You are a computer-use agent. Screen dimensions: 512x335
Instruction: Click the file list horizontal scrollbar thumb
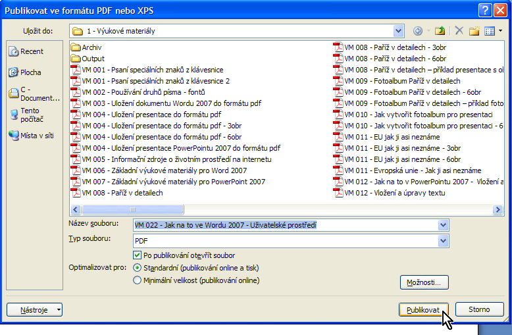[132, 209]
